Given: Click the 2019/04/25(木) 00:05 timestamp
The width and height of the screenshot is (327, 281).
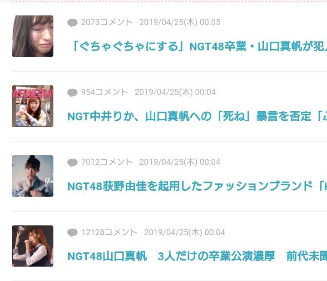Looking at the screenshot, I should pos(180,22).
